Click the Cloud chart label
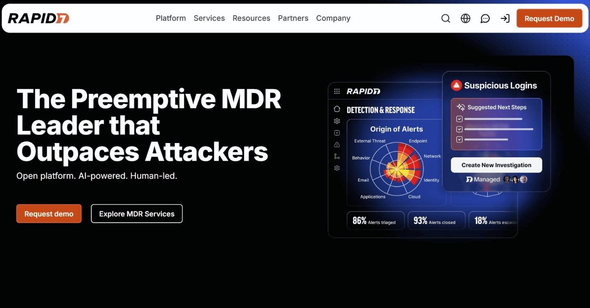 click(x=414, y=196)
